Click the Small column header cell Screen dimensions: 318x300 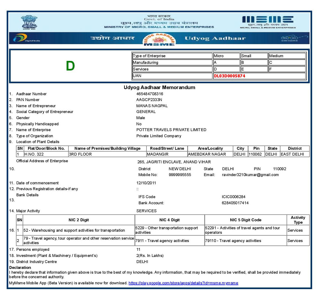click(x=254, y=56)
